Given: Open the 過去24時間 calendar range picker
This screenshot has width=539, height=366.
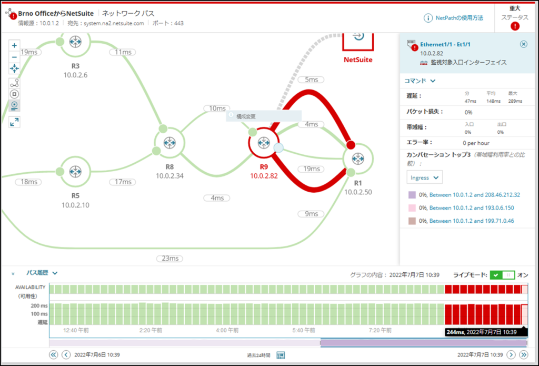Looking at the screenshot, I should [281, 355].
